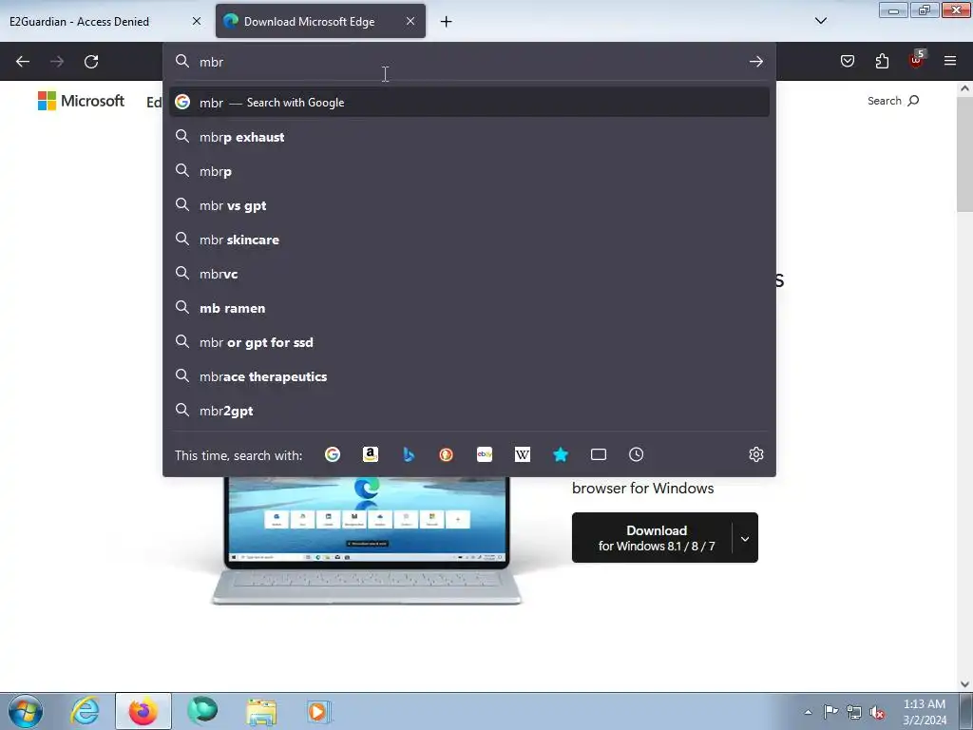Open uBlock Origin extension icon

tap(917, 60)
